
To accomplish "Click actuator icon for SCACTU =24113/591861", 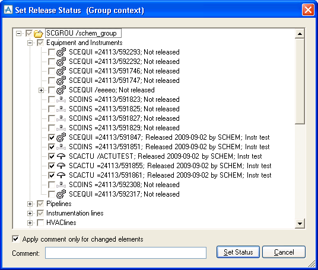I will [61, 175].
